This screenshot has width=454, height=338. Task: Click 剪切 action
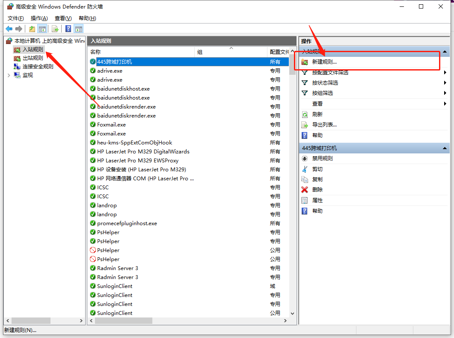(x=318, y=169)
